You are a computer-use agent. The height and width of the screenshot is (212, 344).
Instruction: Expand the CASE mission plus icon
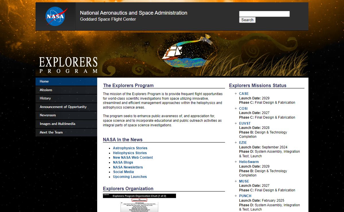(x=236, y=94)
